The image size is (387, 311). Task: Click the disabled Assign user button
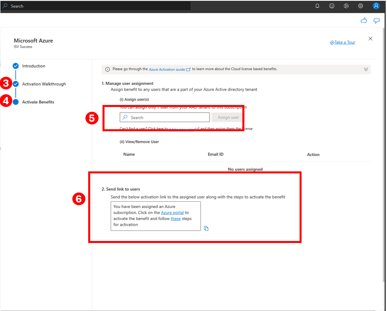click(x=228, y=117)
